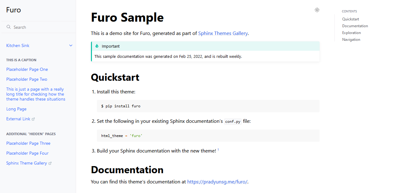Toggle the light/dark theme sun icon
409x193 pixels.
317,10
